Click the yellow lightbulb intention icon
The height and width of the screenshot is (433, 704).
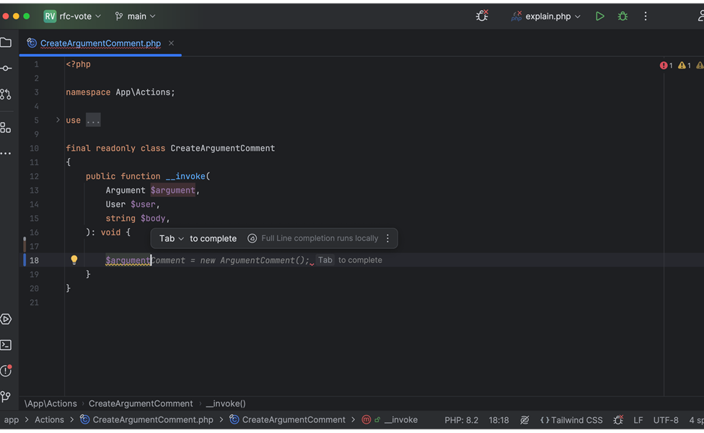point(74,260)
